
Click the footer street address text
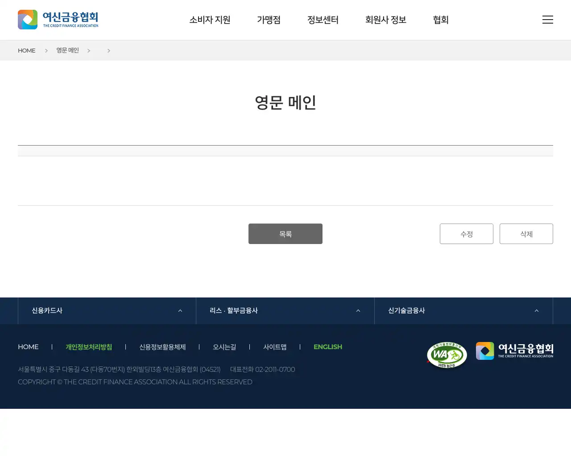[x=119, y=370]
